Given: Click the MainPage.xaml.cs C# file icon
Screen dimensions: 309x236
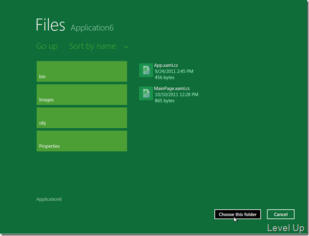Looking at the screenshot, I should [146, 93].
